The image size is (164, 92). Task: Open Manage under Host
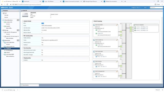pyautogui.click(x=6, y=15)
